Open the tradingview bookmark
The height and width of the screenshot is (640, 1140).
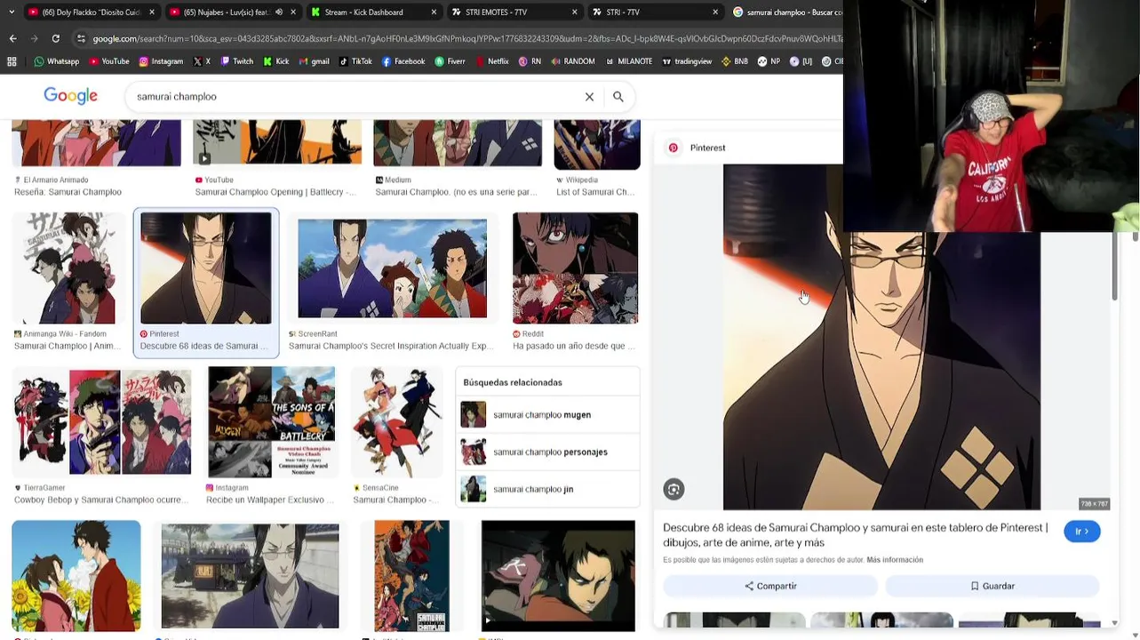[x=686, y=61]
